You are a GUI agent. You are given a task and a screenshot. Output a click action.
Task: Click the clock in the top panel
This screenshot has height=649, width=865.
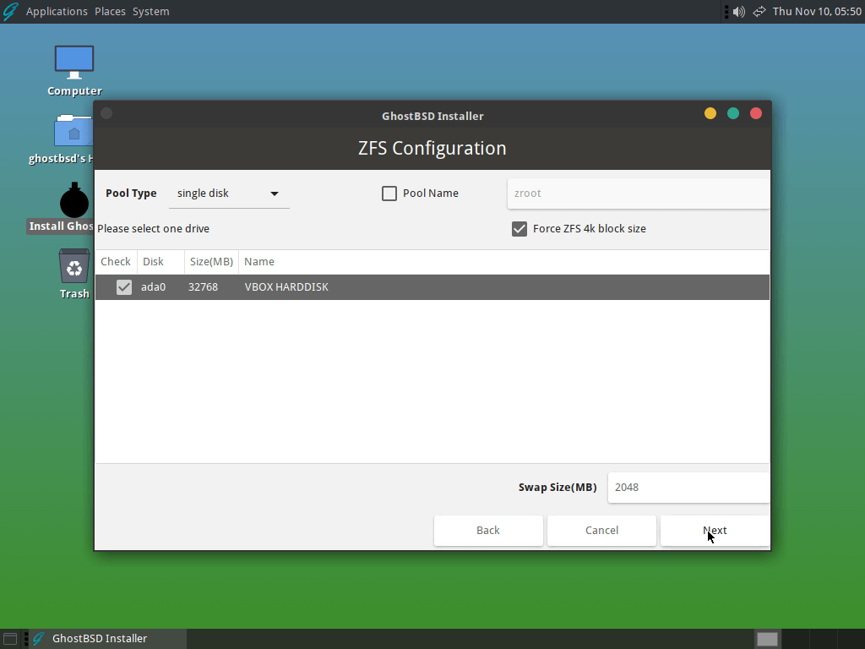(817, 12)
